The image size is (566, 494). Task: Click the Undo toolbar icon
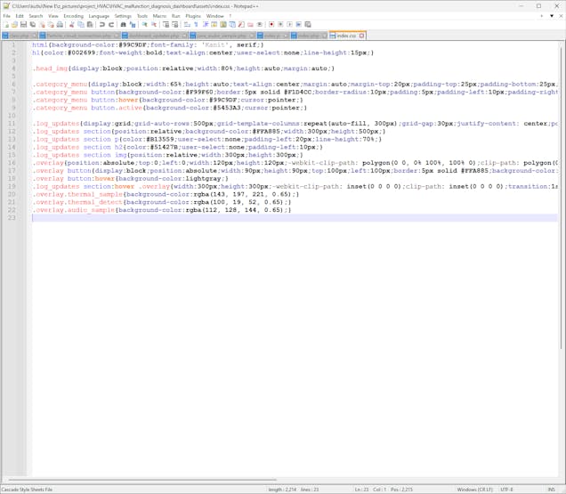102,25
